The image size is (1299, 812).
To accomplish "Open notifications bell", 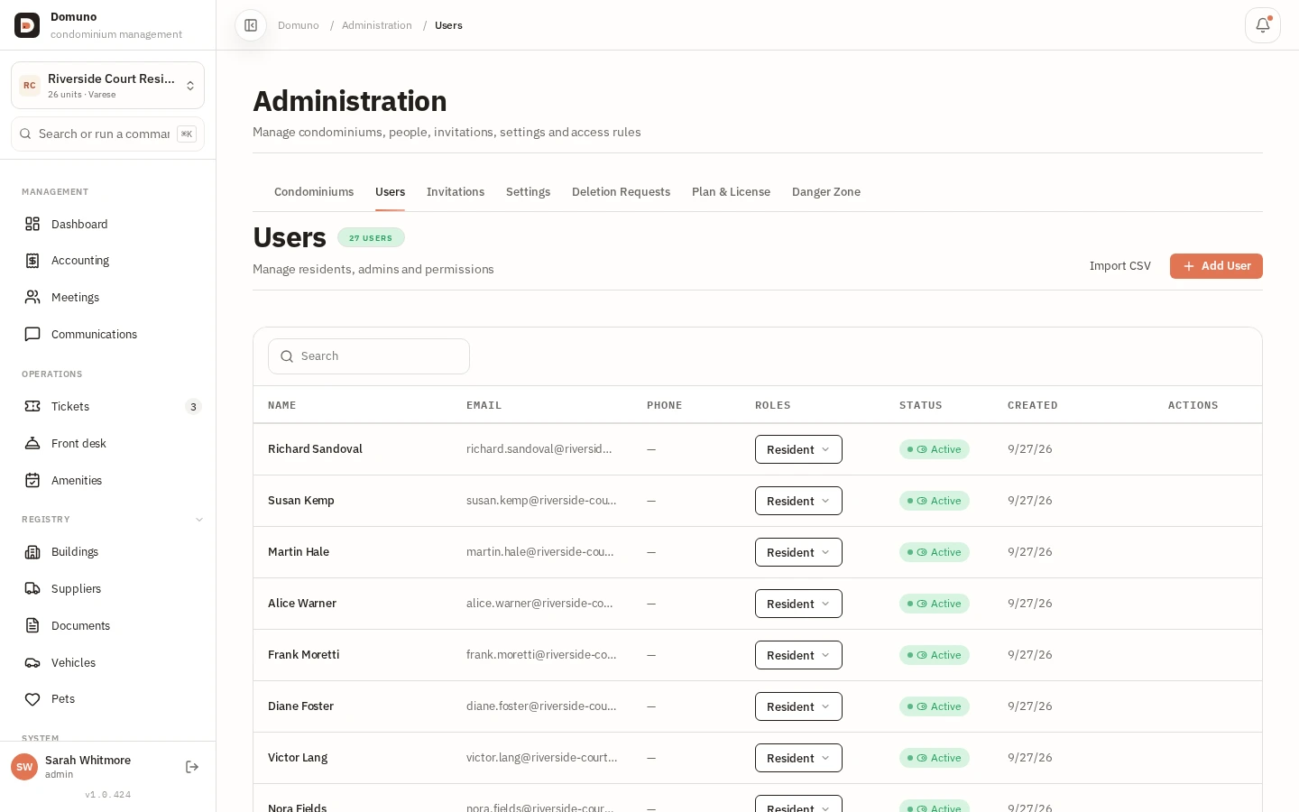I will tap(1263, 25).
